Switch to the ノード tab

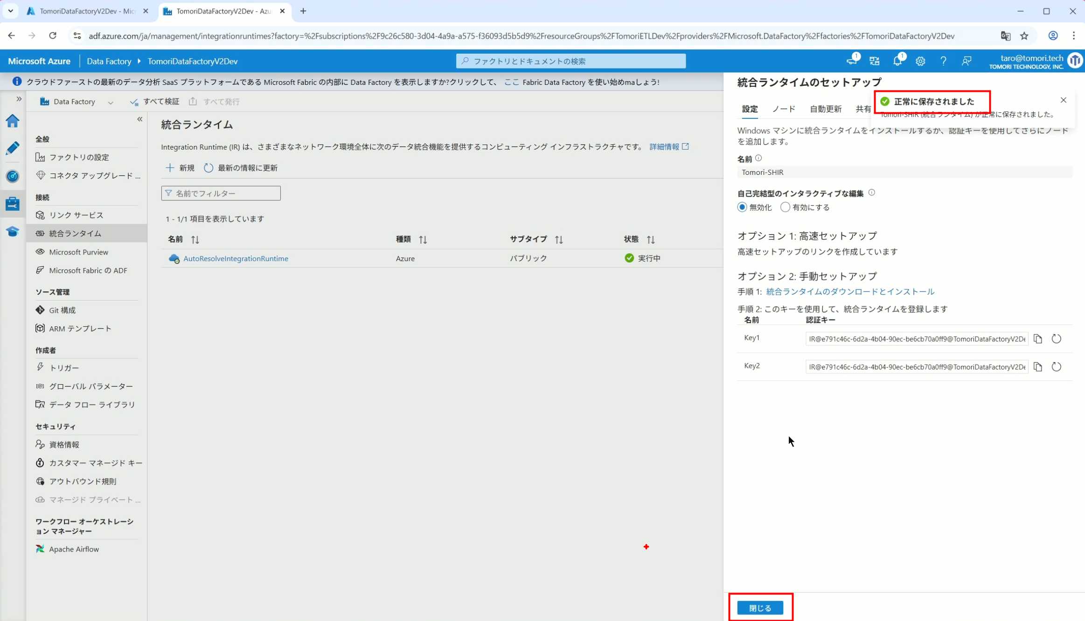[783, 109]
